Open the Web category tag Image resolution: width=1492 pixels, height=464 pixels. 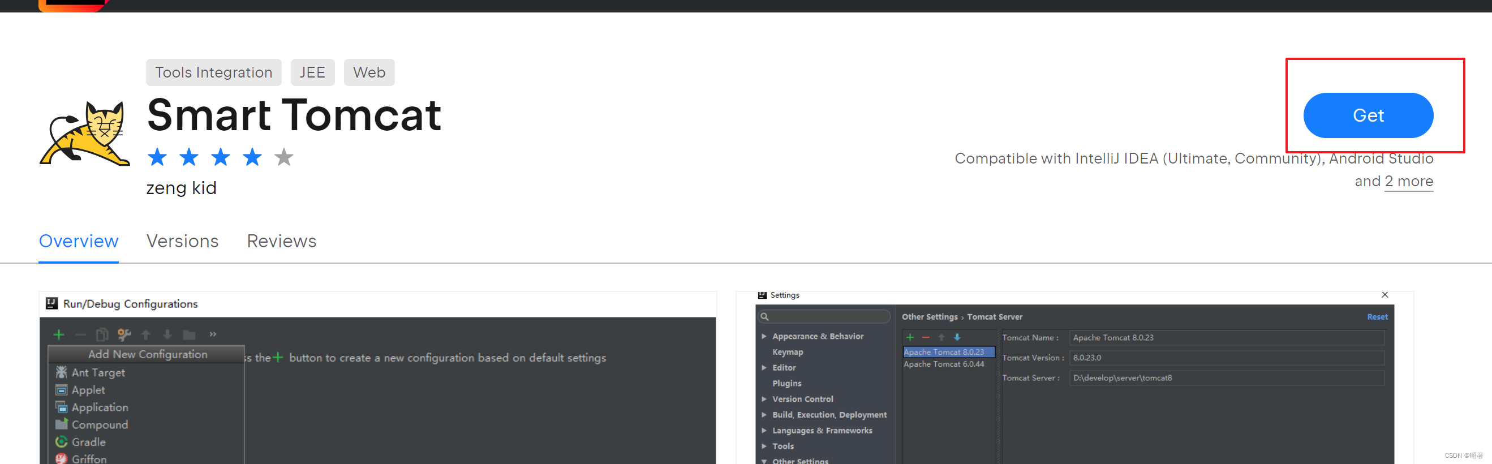click(x=369, y=72)
